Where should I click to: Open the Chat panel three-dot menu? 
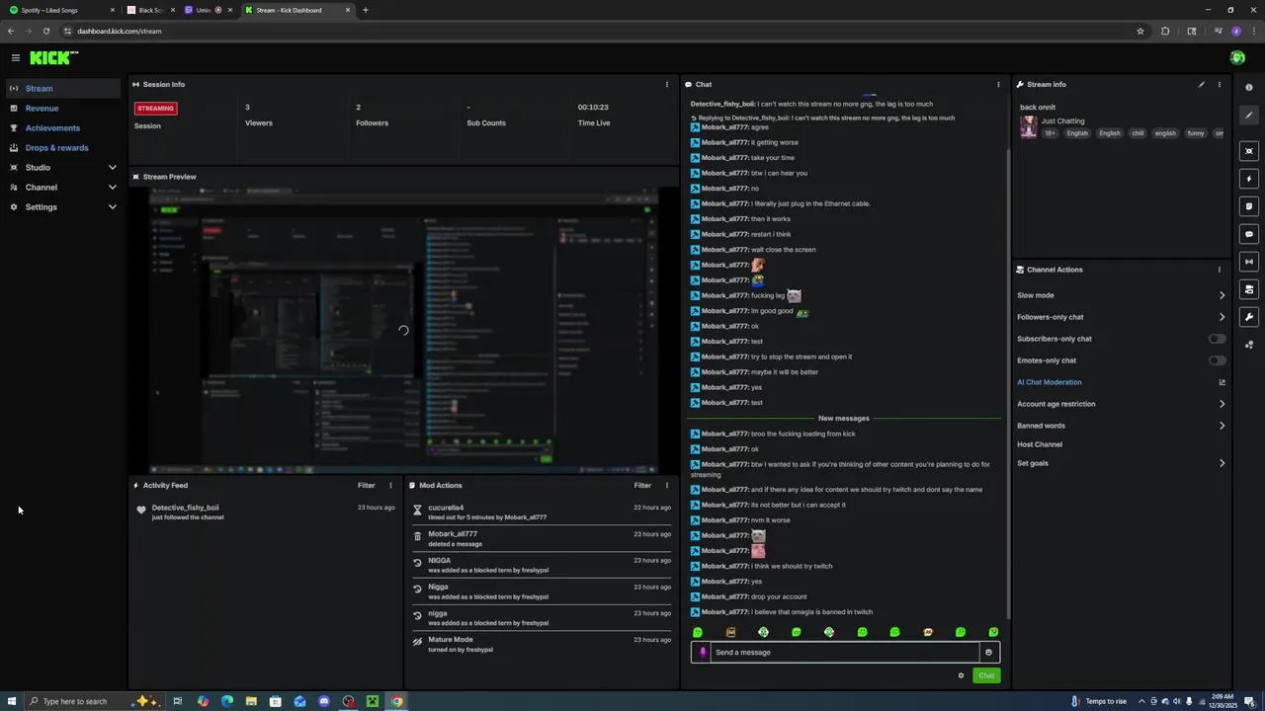tap(998, 85)
